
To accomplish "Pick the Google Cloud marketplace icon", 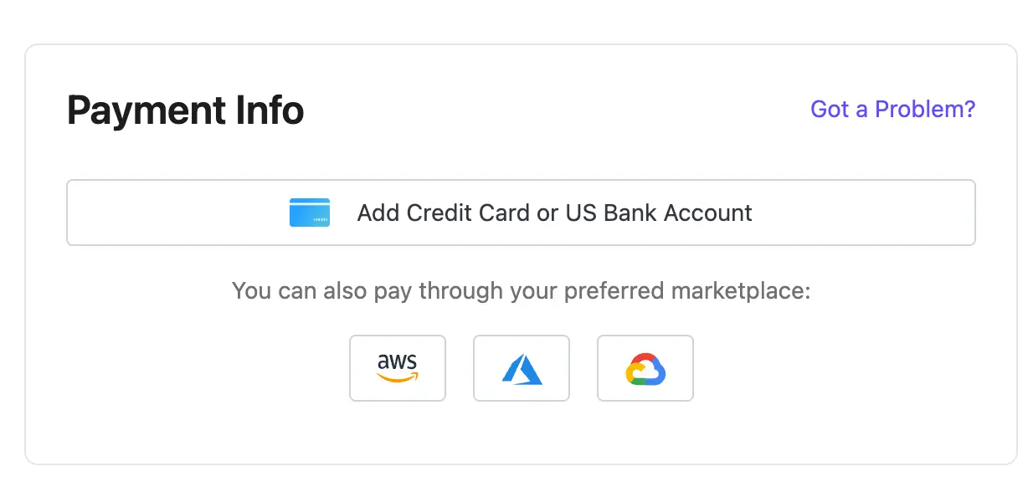I will coord(645,369).
